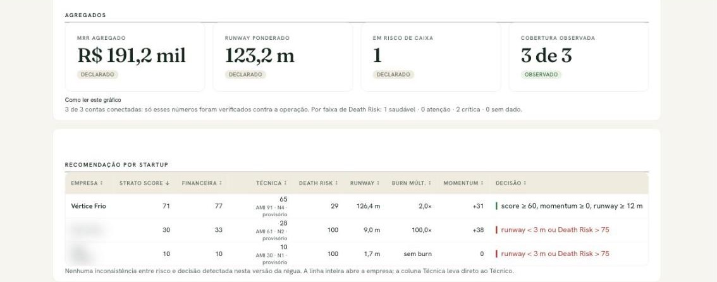Click the Cobertura Observada card
The height and width of the screenshot is (282, 717).
(579, 57)
